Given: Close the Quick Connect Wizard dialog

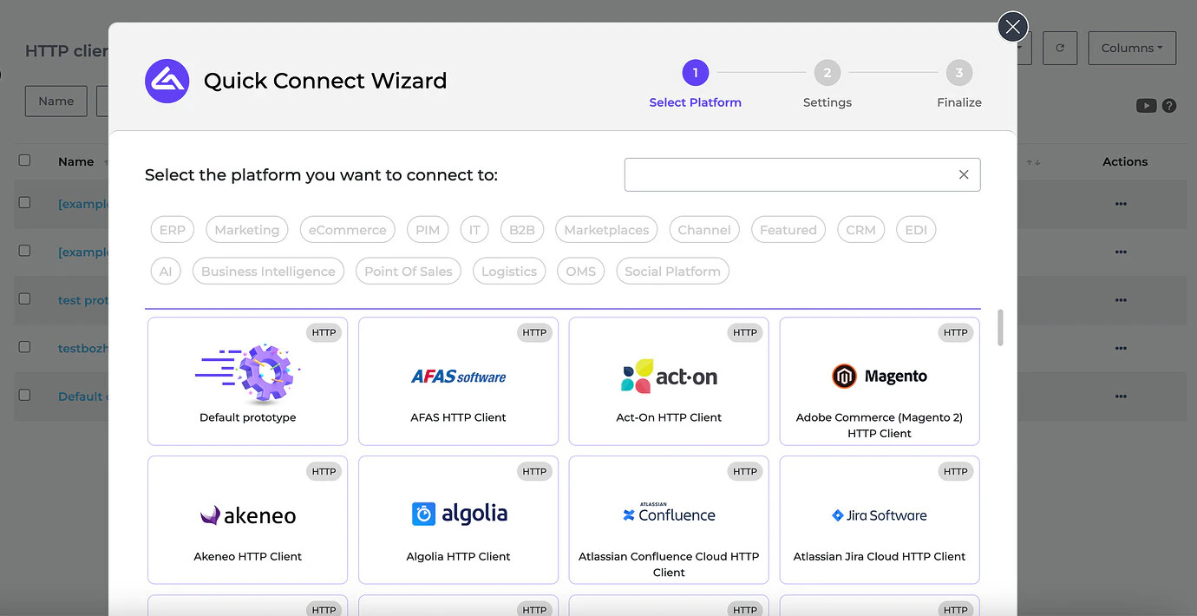Looking at the screenshot, I should pyautogui.click(x=1012, y=27).
